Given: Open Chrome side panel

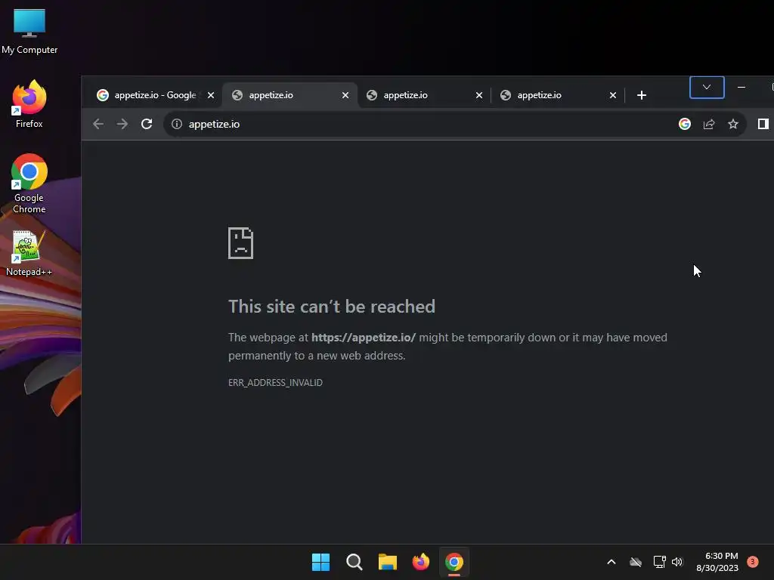Looking at the screenshot, I should click(763, 124).
